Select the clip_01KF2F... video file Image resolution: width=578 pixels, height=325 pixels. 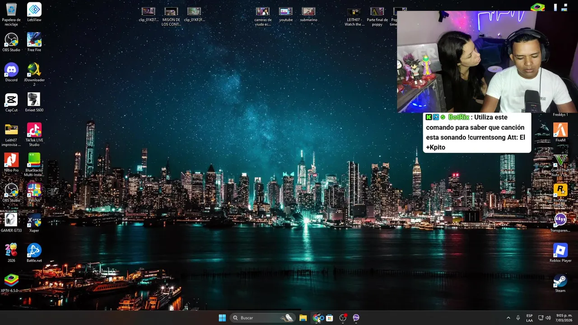tap(194, 14)
